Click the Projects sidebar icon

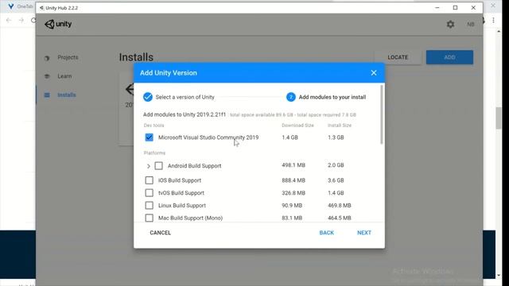[x=47, y=58]
